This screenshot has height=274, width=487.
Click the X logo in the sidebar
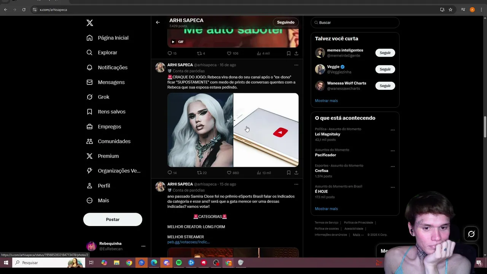click(90, 23)
